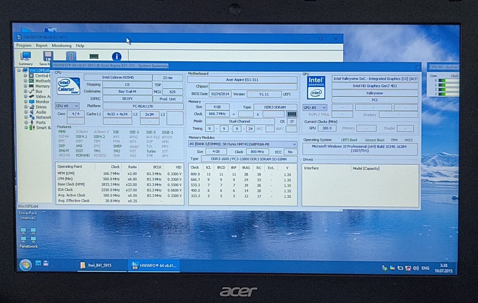Click the memory module toolbar icon
The height and width of the screenshot is (303, 478).
point(94,56)
